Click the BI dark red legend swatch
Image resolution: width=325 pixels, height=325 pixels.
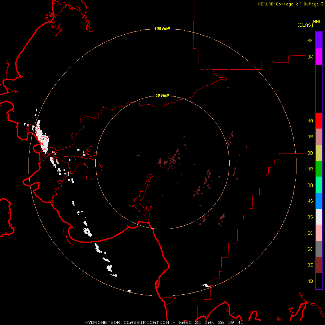pyautogui.click(x=319, y=265)
